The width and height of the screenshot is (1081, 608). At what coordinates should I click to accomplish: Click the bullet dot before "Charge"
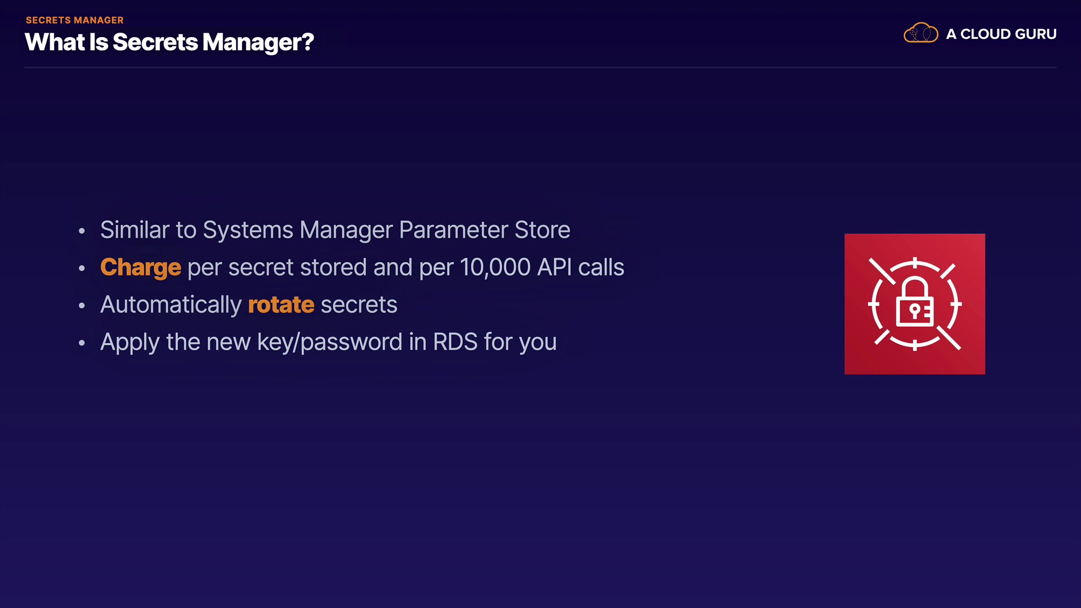tap(82, 268)
